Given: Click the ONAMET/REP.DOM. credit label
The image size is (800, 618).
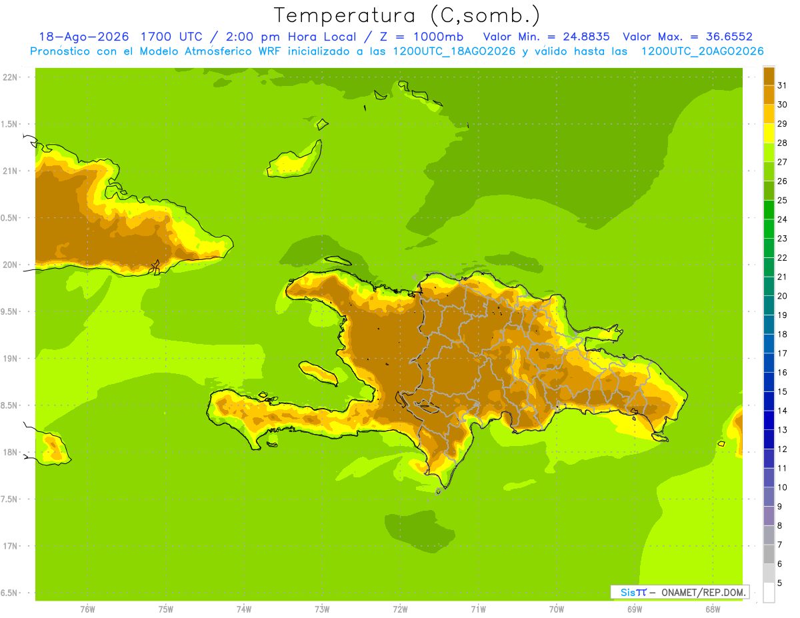Looking at the screenshot, I should click(703, 592).
